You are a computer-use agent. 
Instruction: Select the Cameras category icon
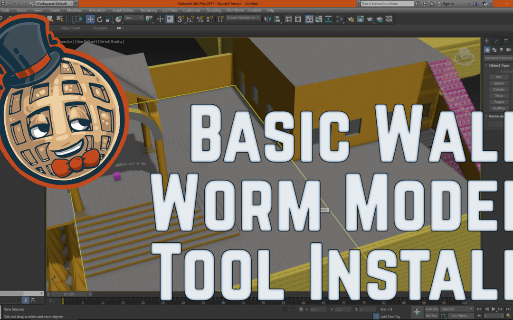[x=508, y=50]
